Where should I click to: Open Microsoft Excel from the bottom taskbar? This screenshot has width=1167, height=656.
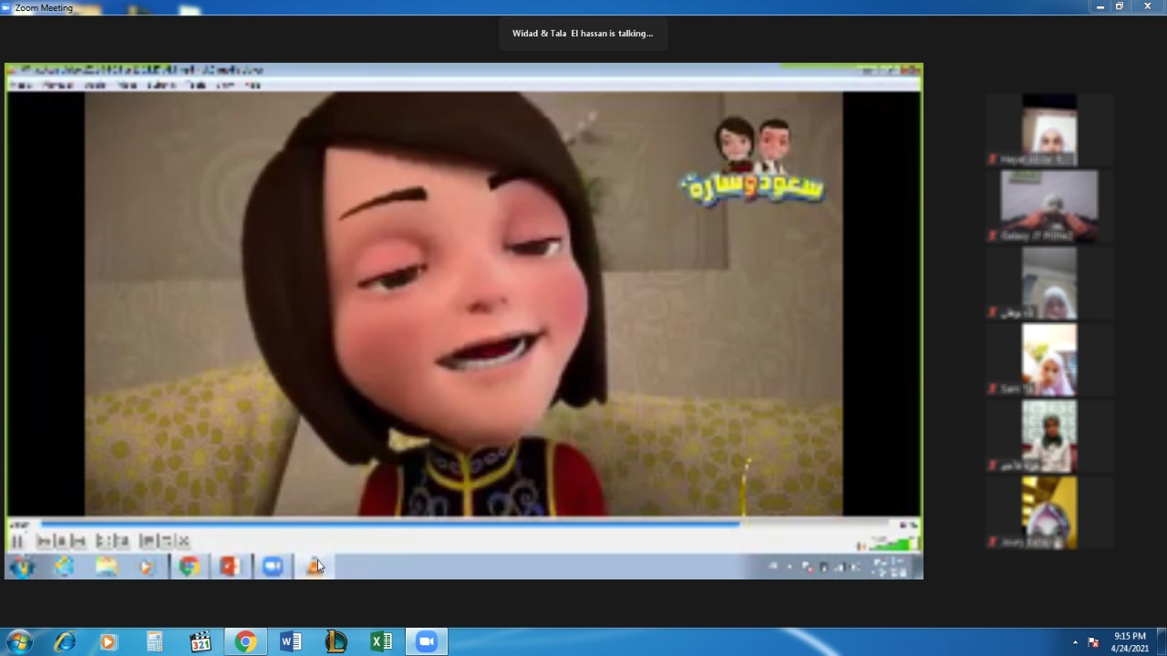click(x=381, y=642)
